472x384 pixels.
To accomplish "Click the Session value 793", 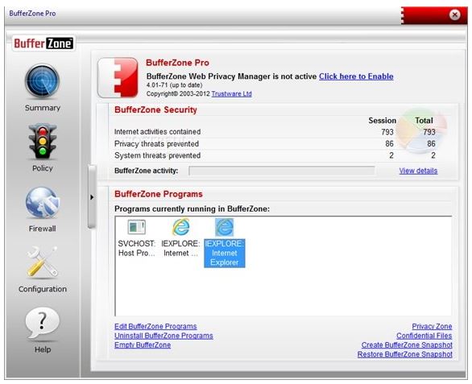I will [387, 132].
